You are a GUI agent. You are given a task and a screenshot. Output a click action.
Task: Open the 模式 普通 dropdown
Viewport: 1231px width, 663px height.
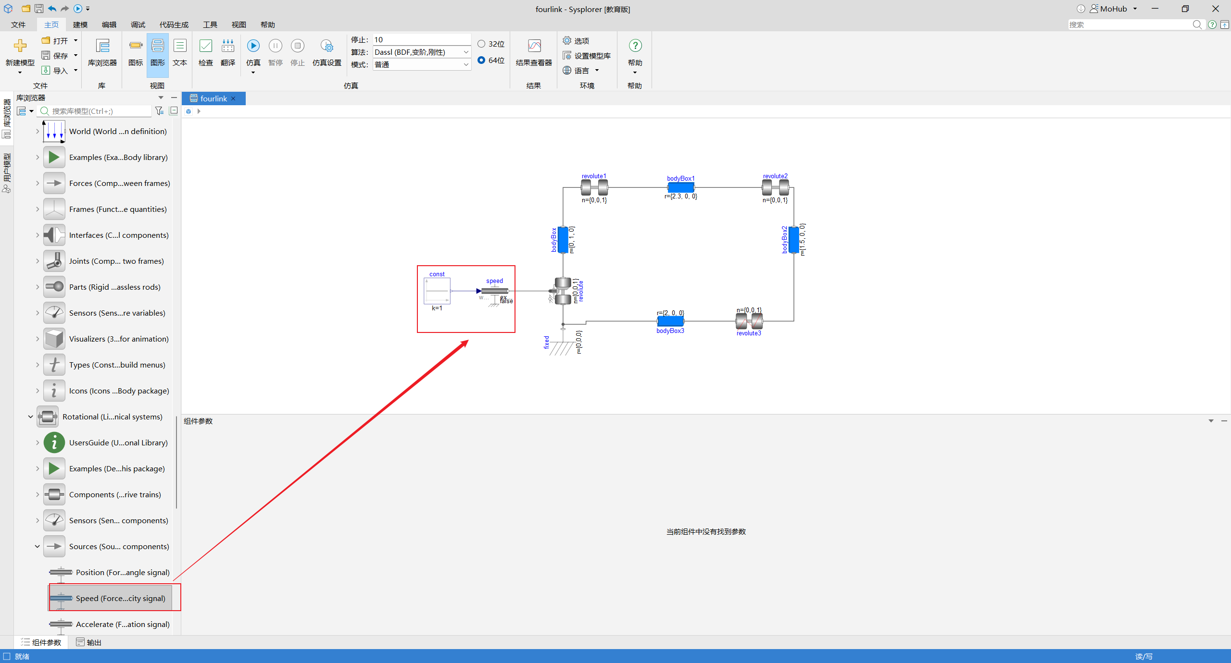[x=422, y=64]
